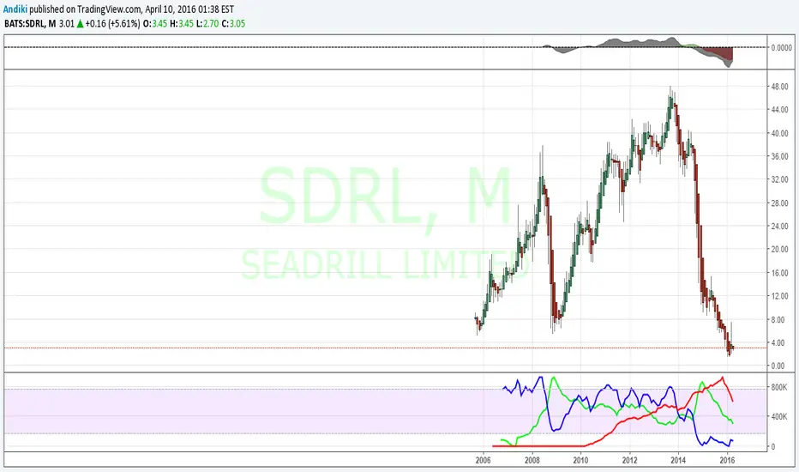Click the 8.00 price axis label
Viewport: 799px width, 472px height.
778,320
